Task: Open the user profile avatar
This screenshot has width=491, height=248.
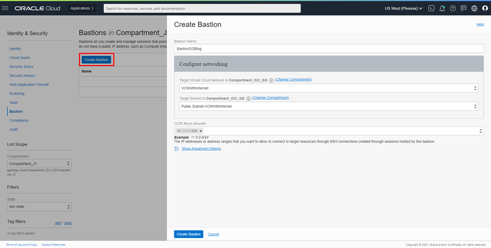Action: [x=485, y=9]
